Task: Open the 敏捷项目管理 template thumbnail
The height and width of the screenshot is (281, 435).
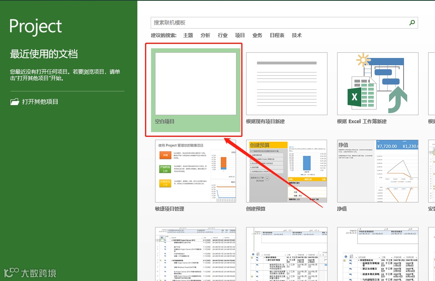Action: point(196,171)
